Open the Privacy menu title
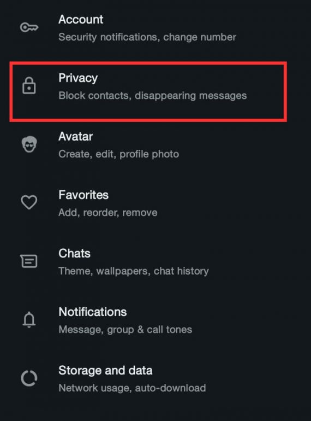 click(78, 78)
